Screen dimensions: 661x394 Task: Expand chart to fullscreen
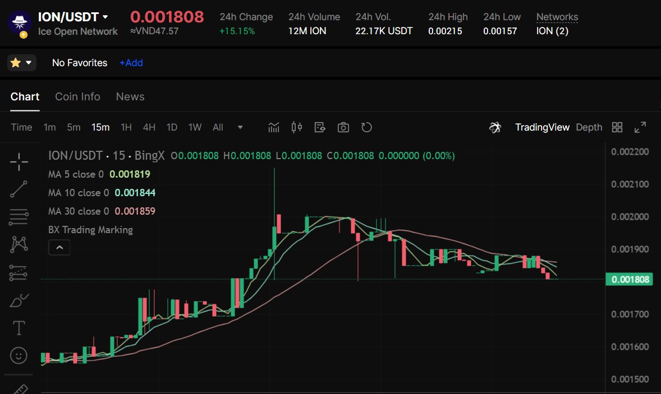640,127
